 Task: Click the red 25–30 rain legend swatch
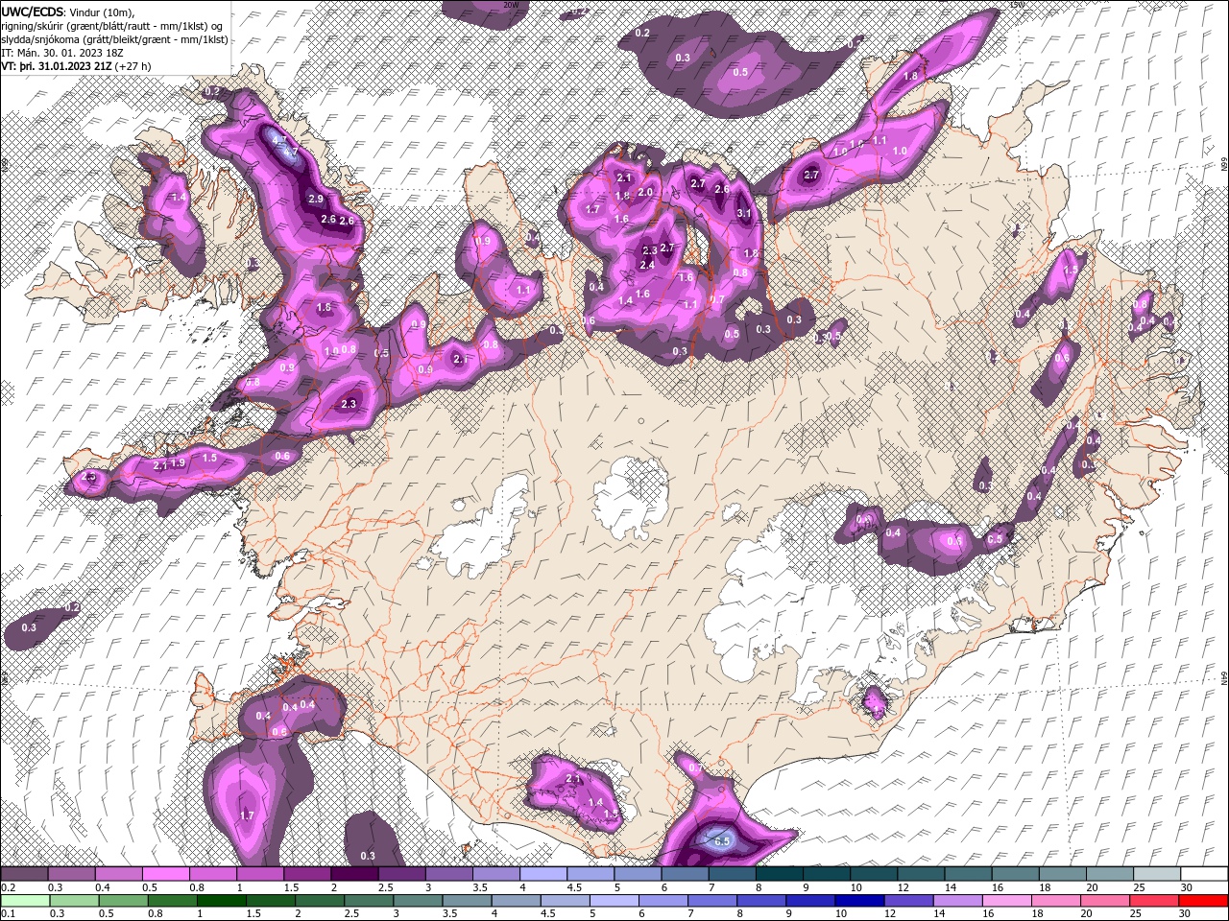[1154, 901]
